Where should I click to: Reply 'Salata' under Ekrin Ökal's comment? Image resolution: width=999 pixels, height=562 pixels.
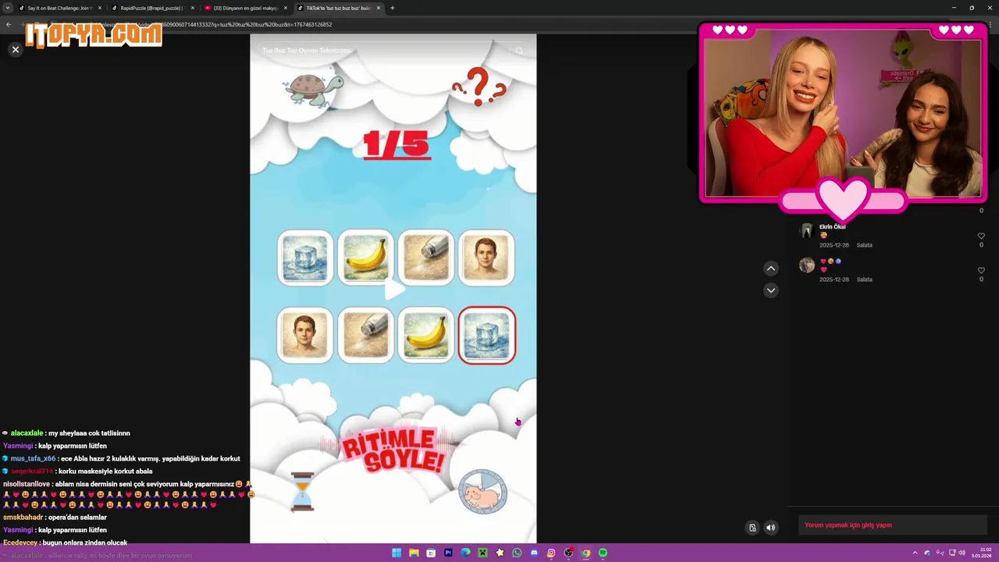pos(864,245)
